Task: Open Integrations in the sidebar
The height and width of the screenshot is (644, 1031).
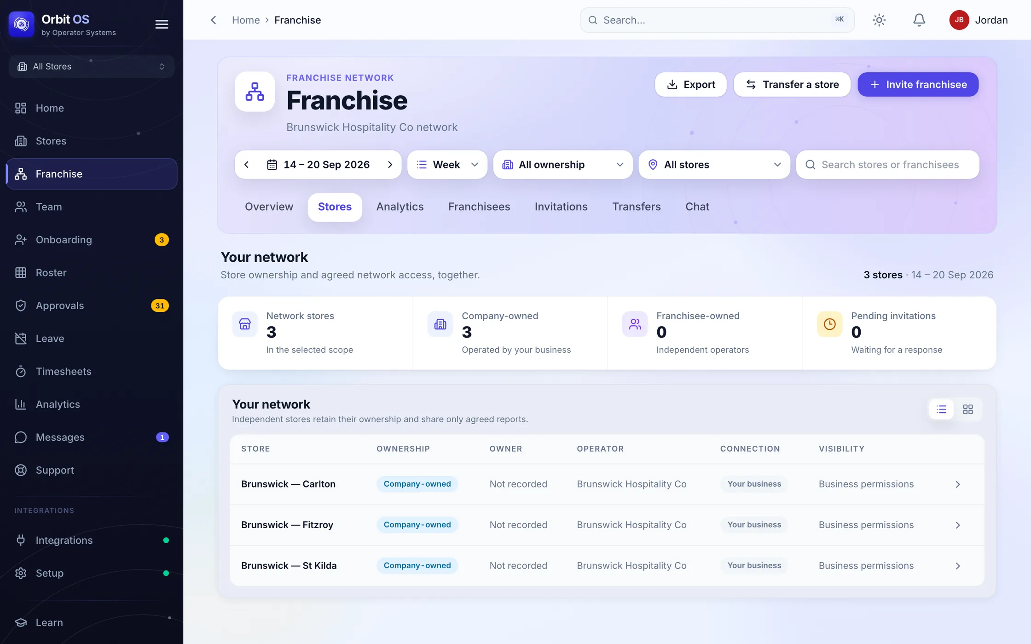Action: tap(92, 540)
